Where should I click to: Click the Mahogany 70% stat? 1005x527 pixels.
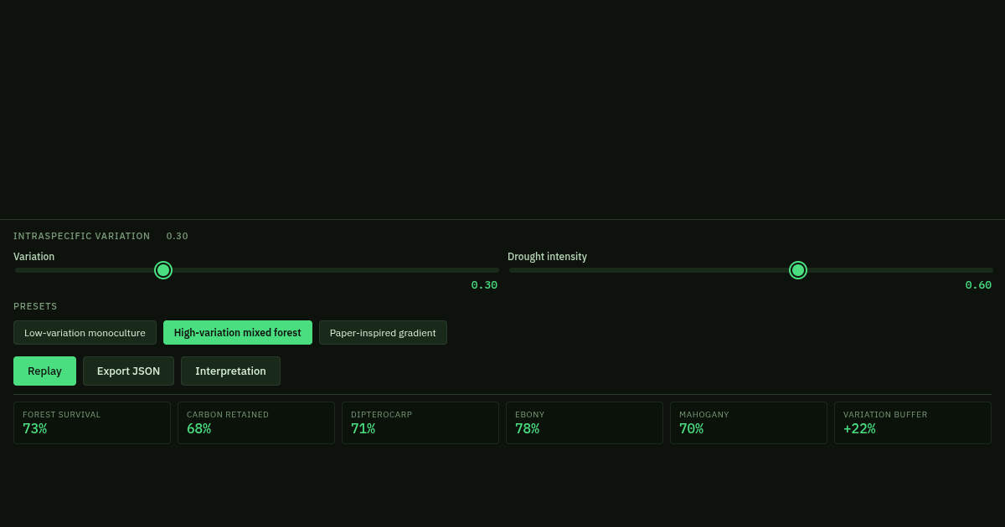click(749, 422)
